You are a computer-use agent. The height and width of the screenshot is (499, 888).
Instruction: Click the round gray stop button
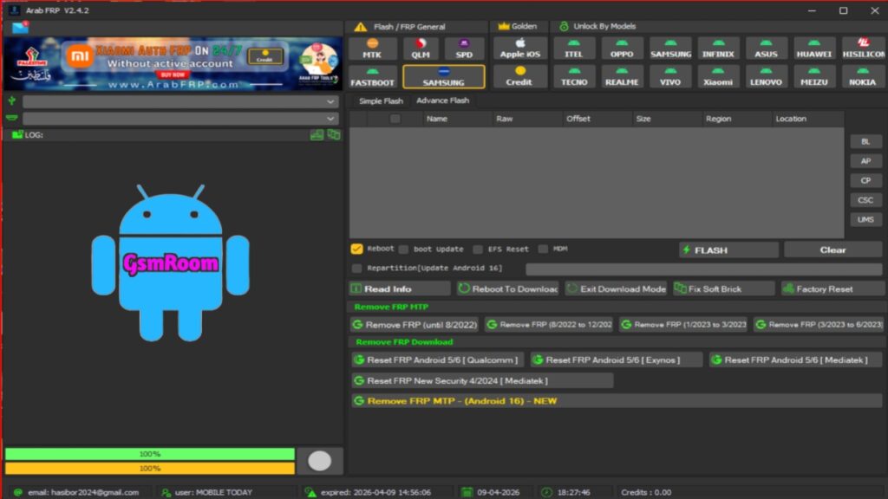(320, 461)
